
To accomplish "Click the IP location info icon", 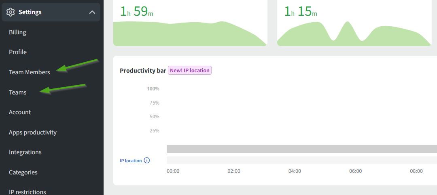I will pos(147,160).
